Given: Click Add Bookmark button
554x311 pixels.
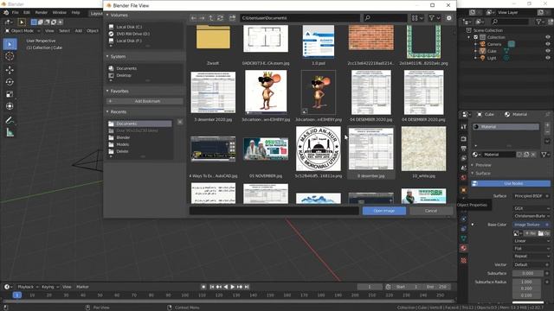Looking at the screenshot, I should pos(145,101).
